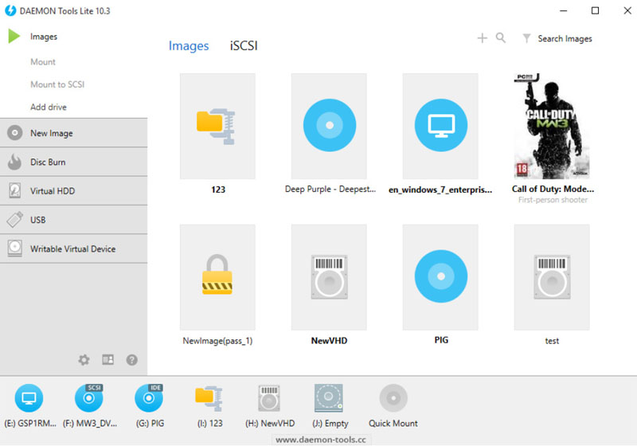Select the (I:) 123 archive drive icon
637x446 pixels.
(209, 398)
